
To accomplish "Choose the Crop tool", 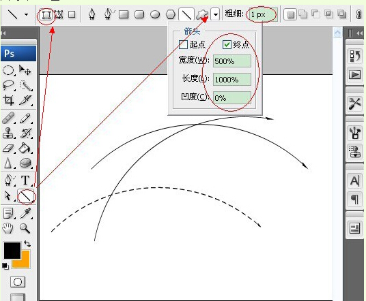I will click(8, 100).
